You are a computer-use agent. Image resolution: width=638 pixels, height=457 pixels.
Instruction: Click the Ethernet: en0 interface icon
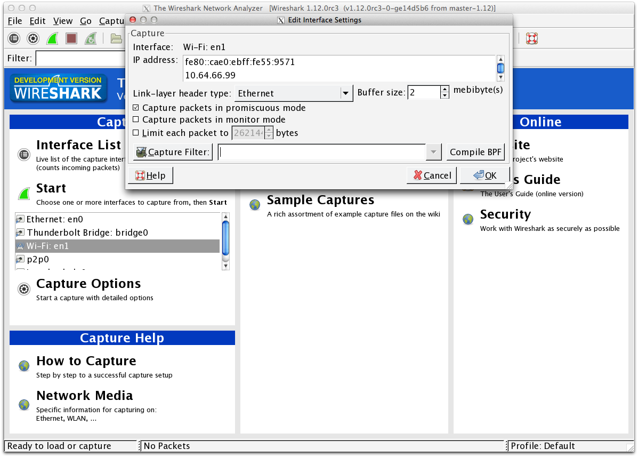point(20,219)
